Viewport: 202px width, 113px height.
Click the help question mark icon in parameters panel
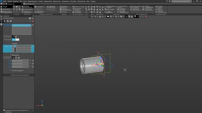click(30, 18)
